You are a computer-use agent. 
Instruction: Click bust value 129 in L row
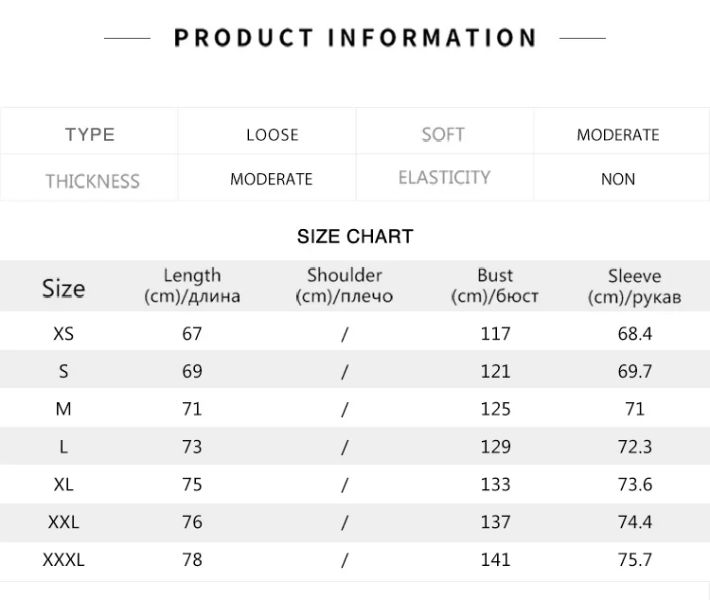(x=495, y=447)
